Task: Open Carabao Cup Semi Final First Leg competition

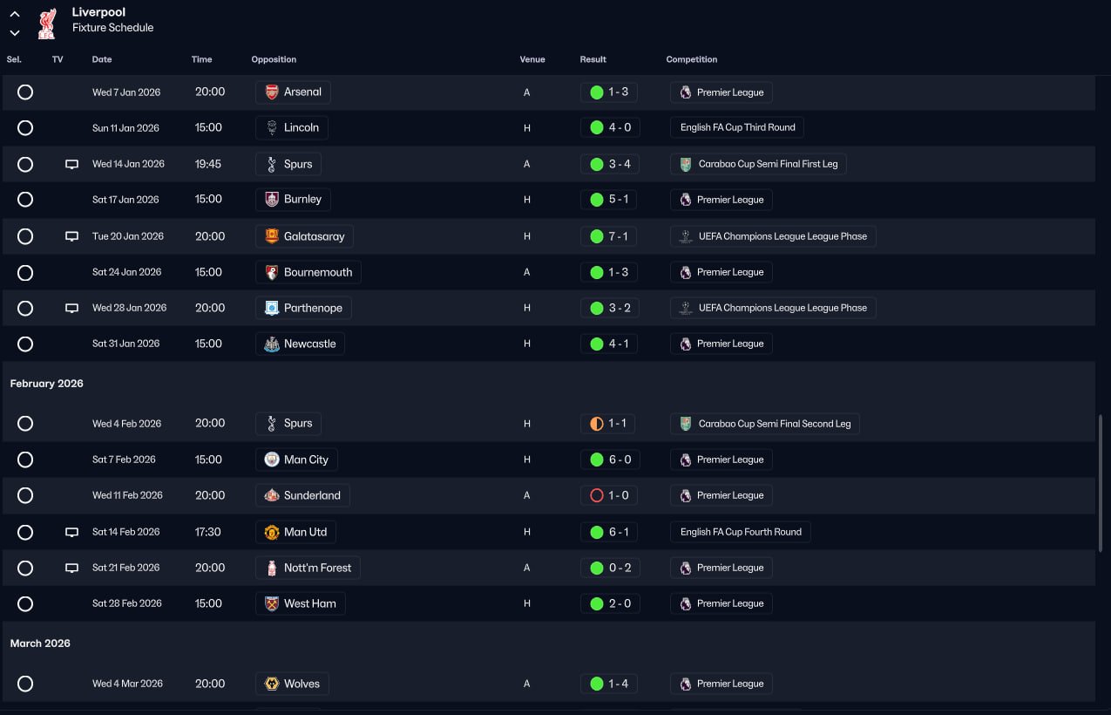Action: pos(759,164)
